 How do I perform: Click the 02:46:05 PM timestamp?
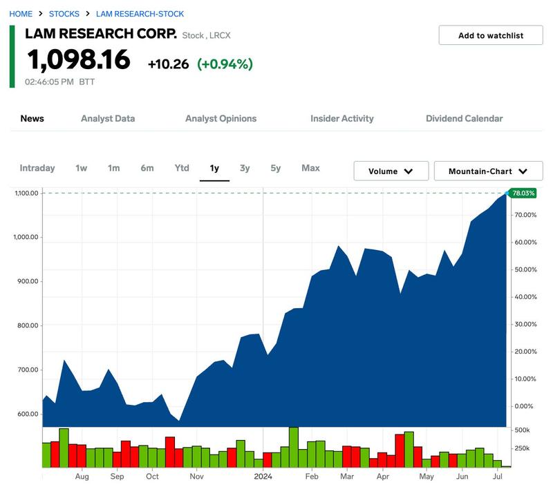[49, 82]
